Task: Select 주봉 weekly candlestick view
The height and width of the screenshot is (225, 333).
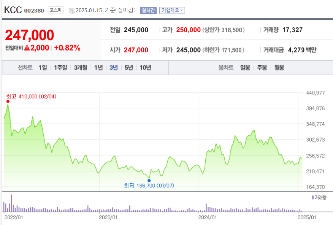Action: 262,67
